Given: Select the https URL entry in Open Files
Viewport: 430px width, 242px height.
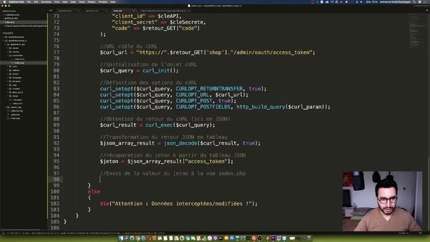Looking at the screenshot, I should 24,26.
